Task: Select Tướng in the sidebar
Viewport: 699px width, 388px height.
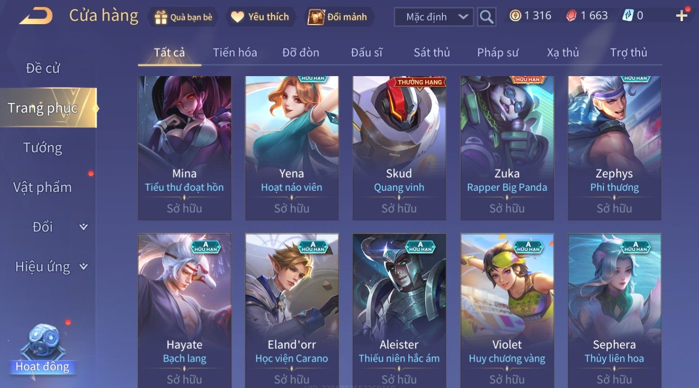Action: click(43, 148)
